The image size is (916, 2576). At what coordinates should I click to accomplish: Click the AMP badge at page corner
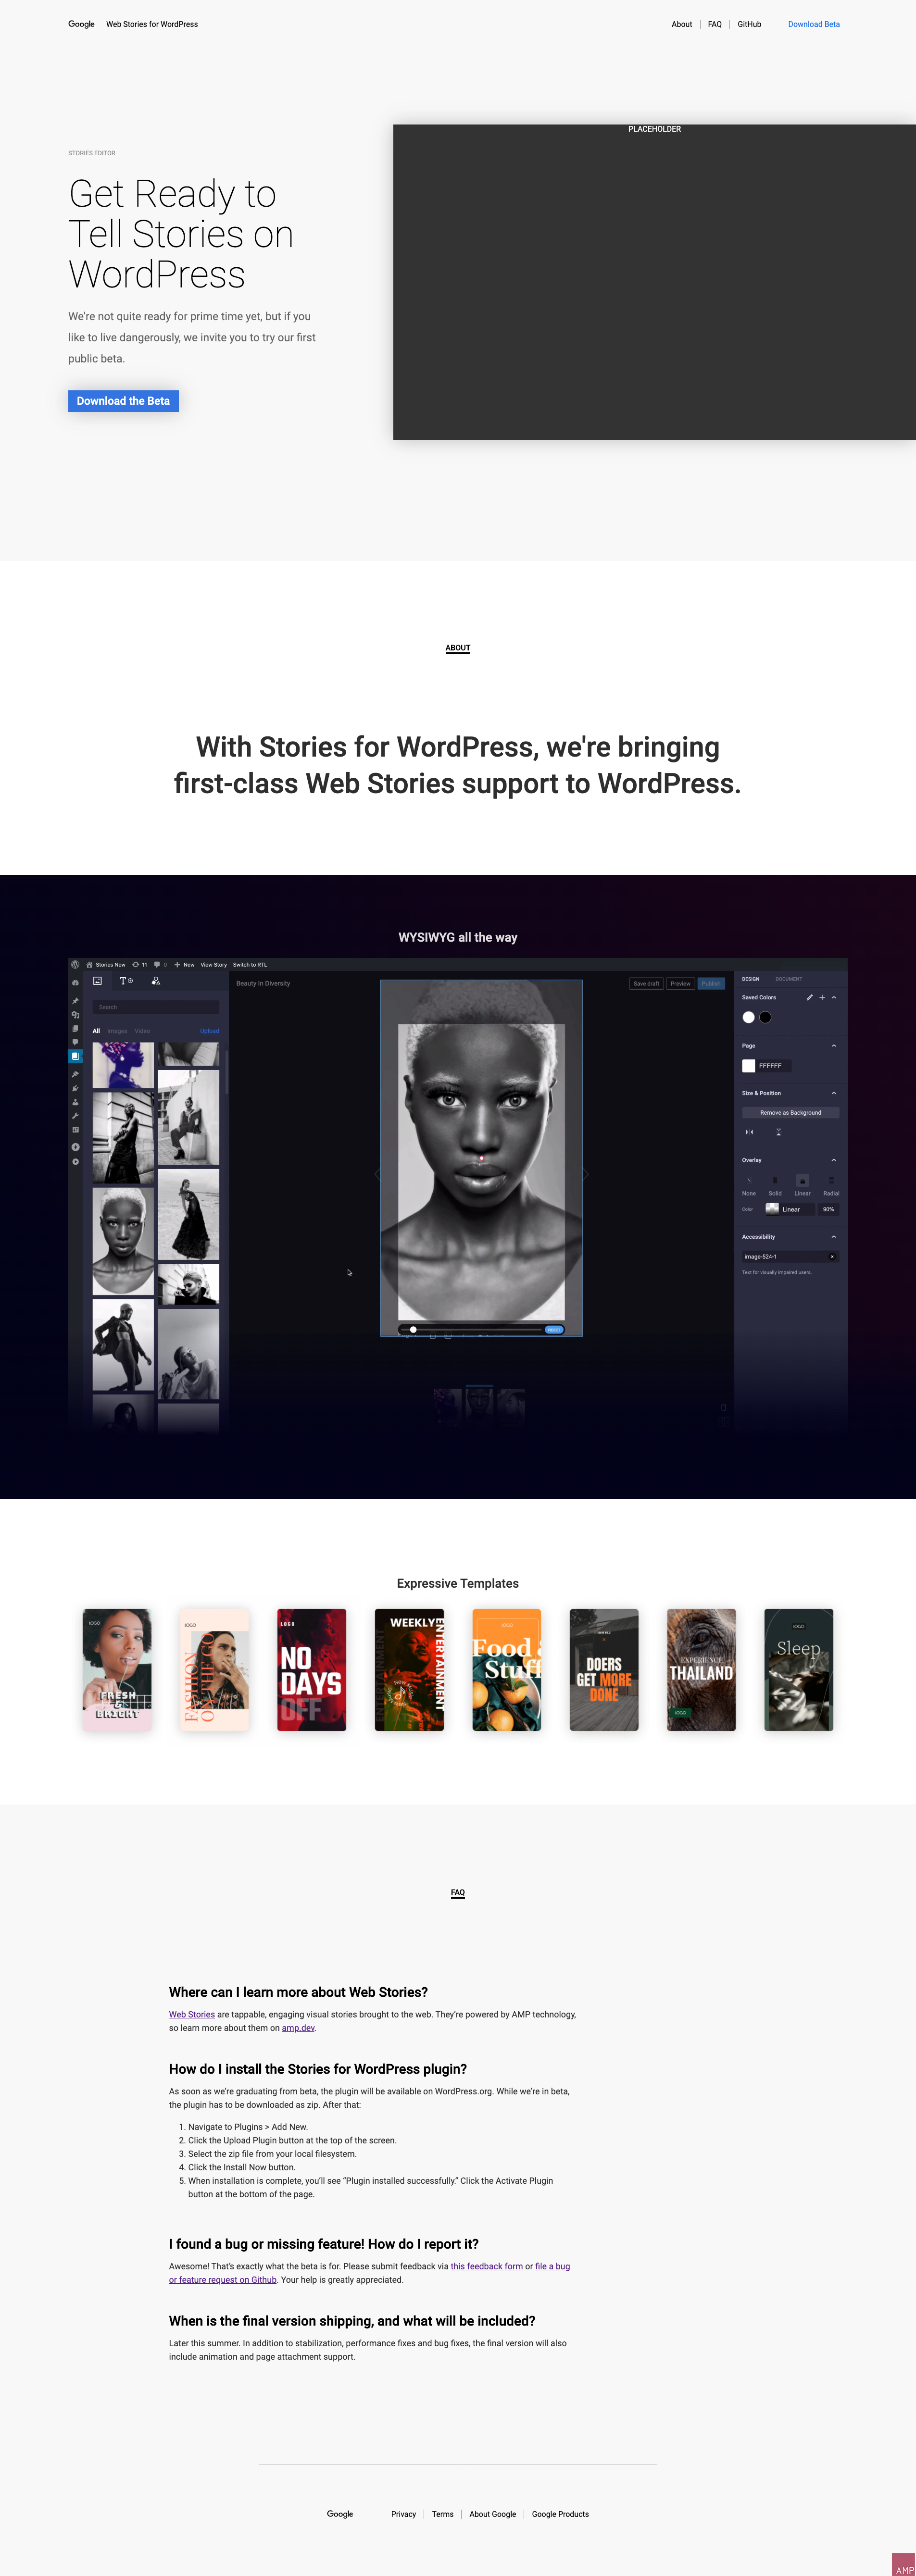pyautogui.click(x=904, y=2564)
